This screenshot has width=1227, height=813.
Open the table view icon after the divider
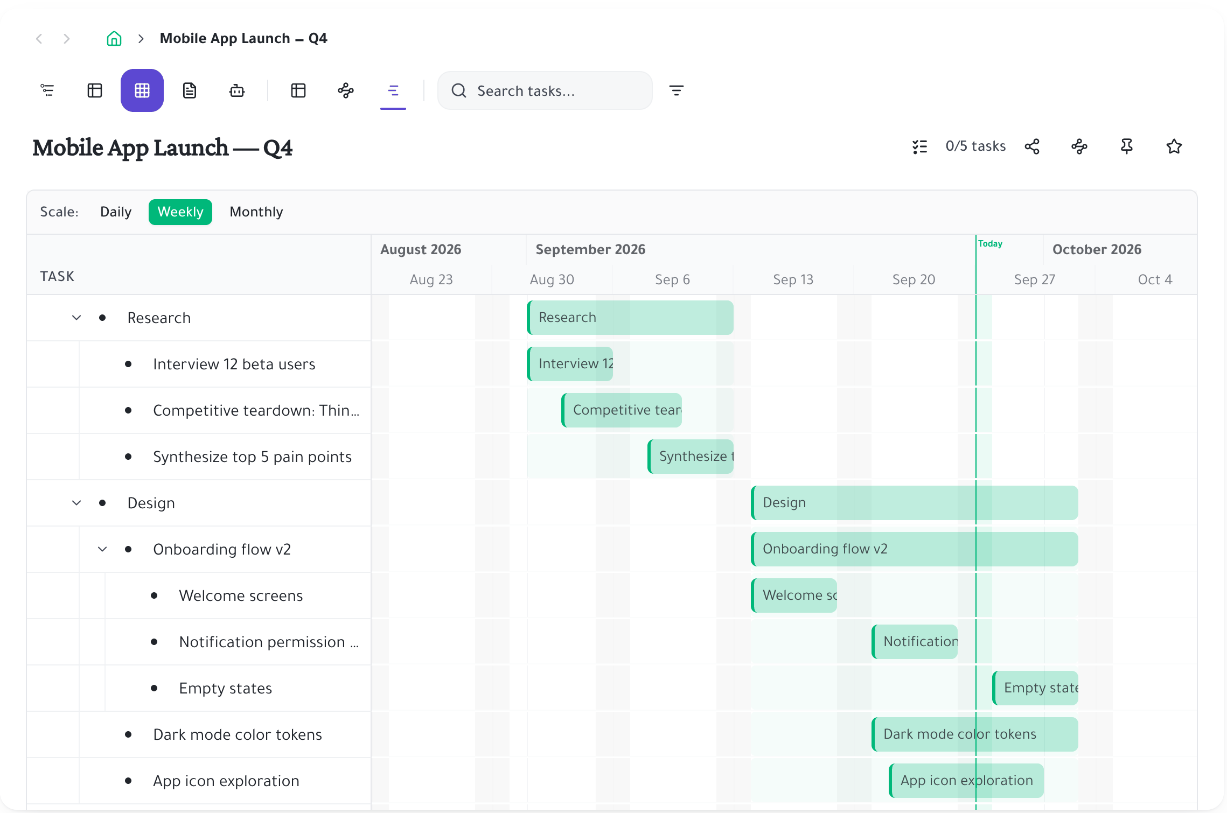(298, 90)
